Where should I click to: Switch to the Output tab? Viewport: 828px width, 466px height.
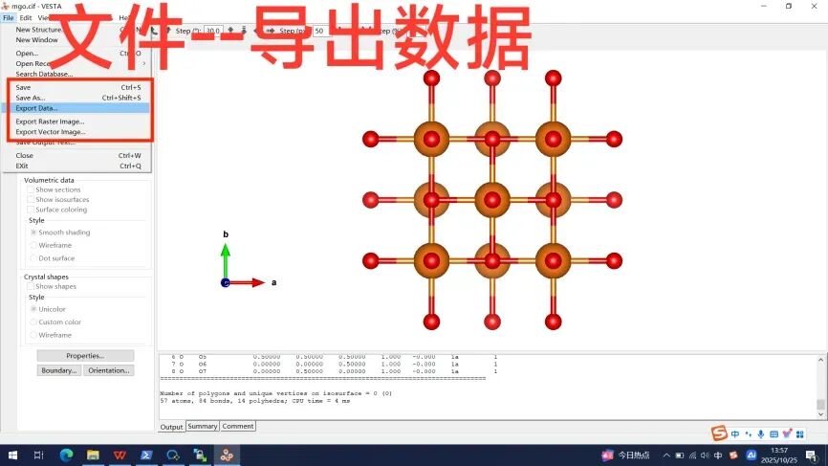point(171,427)
